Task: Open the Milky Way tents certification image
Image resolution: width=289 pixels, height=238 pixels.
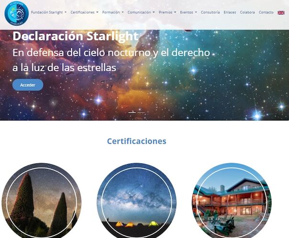Action: click(x=136, y=201)
